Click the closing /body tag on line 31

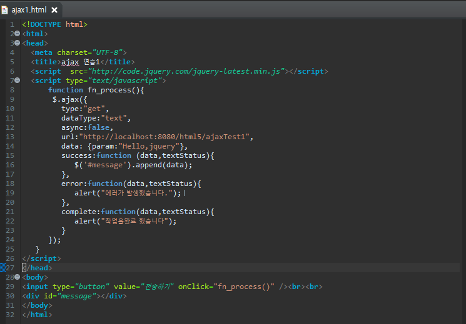pos(37,305)
